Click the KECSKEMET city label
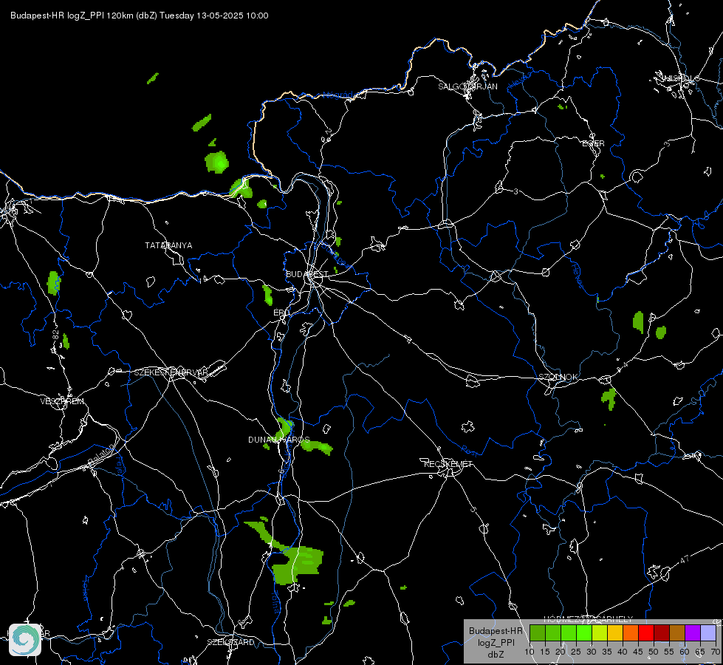Viewport: 723px width, 665px height. [x=448, y=464]
